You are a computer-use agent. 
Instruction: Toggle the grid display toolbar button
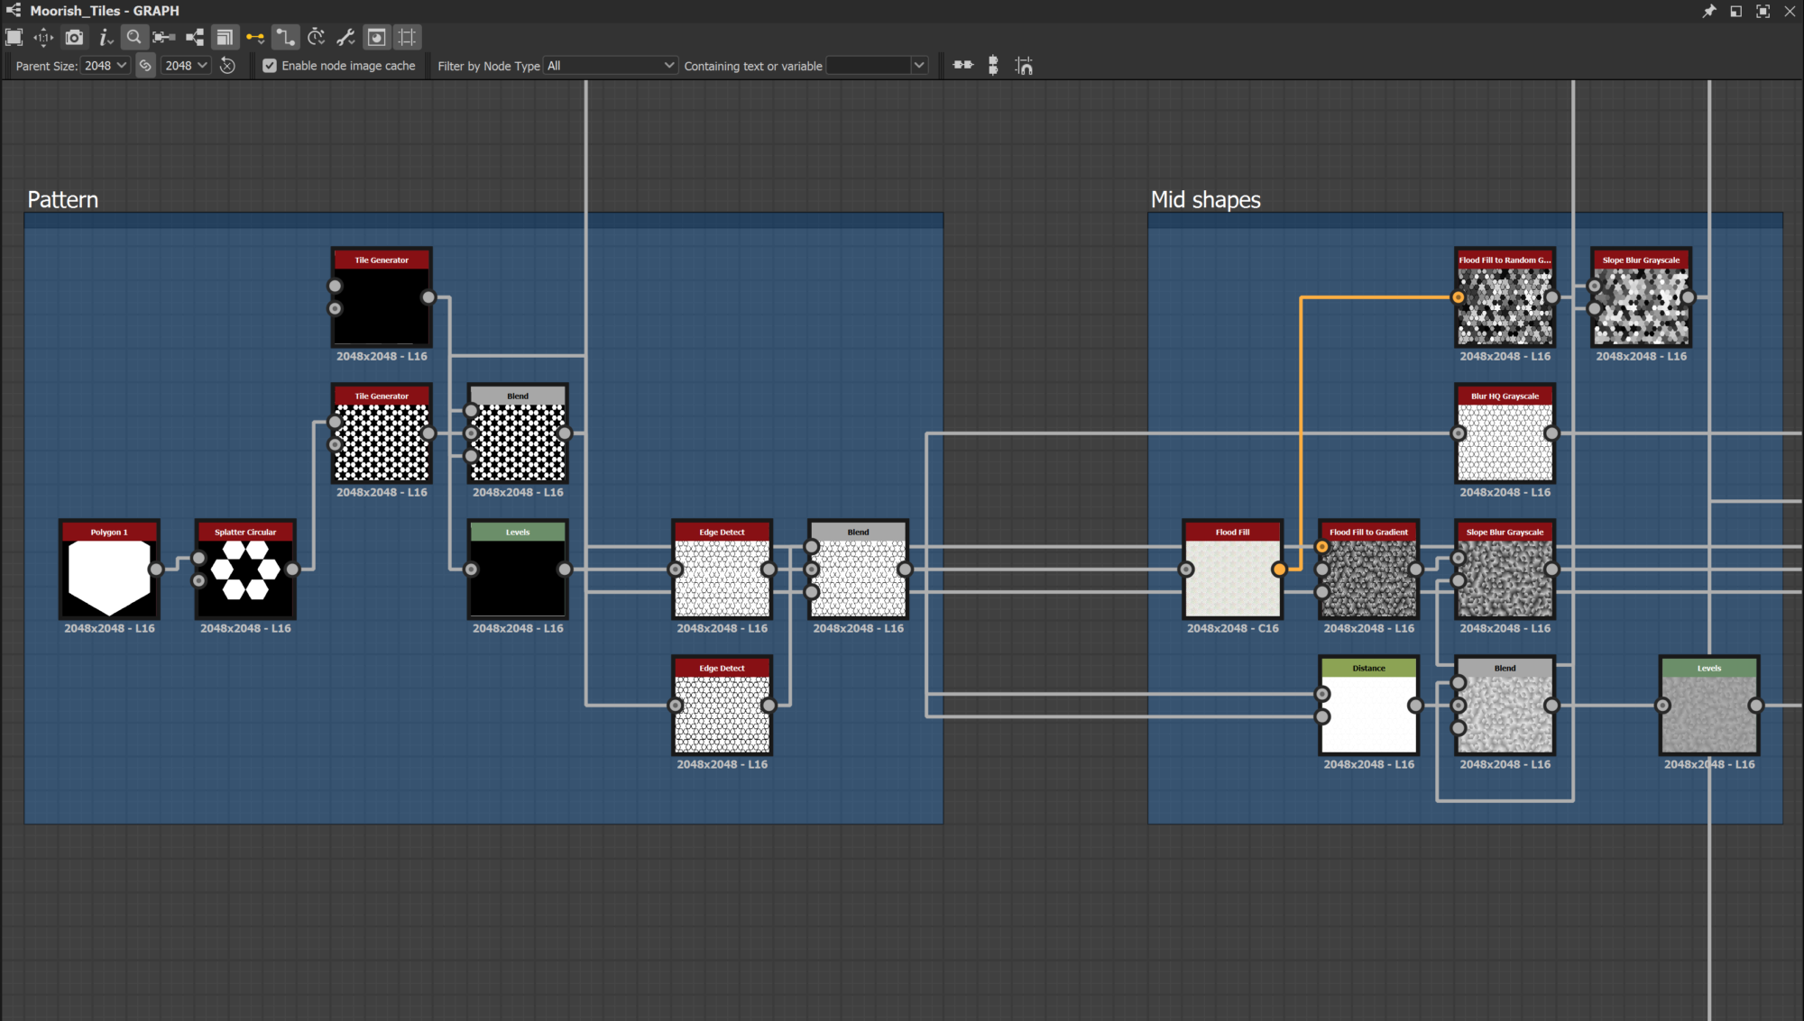point(408,37)
